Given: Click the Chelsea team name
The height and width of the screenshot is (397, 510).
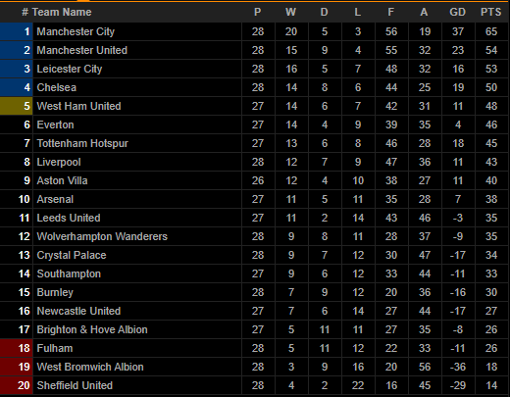Looking at the screenshot, I should [56, 87].
